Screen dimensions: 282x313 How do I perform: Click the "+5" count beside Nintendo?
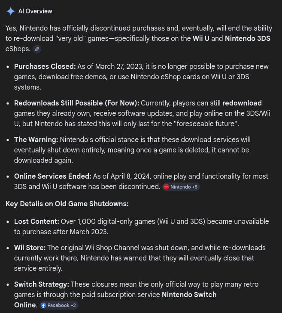tap(194, 187)
